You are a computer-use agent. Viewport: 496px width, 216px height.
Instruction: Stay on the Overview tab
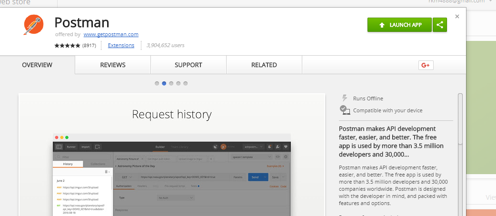click(37, 65)
